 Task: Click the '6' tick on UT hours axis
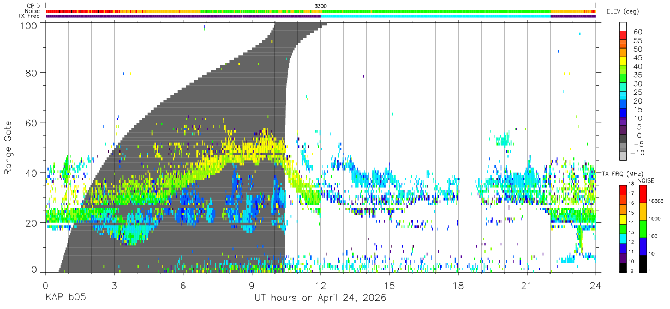pos(183,286)
